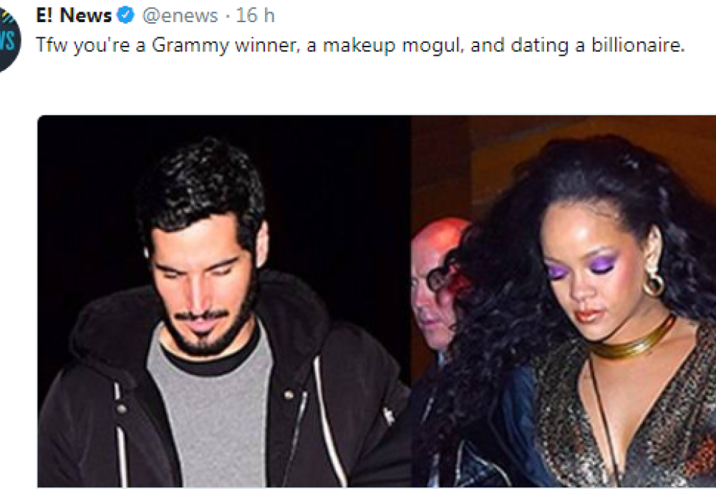Open the left photo of the bearded man

(224, 301)
